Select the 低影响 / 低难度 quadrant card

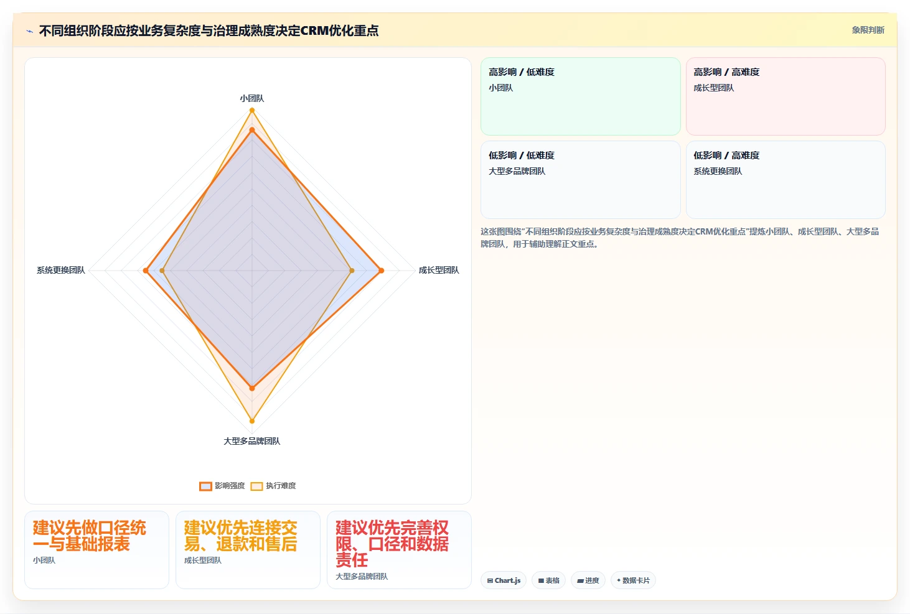[x=580, y=180]
